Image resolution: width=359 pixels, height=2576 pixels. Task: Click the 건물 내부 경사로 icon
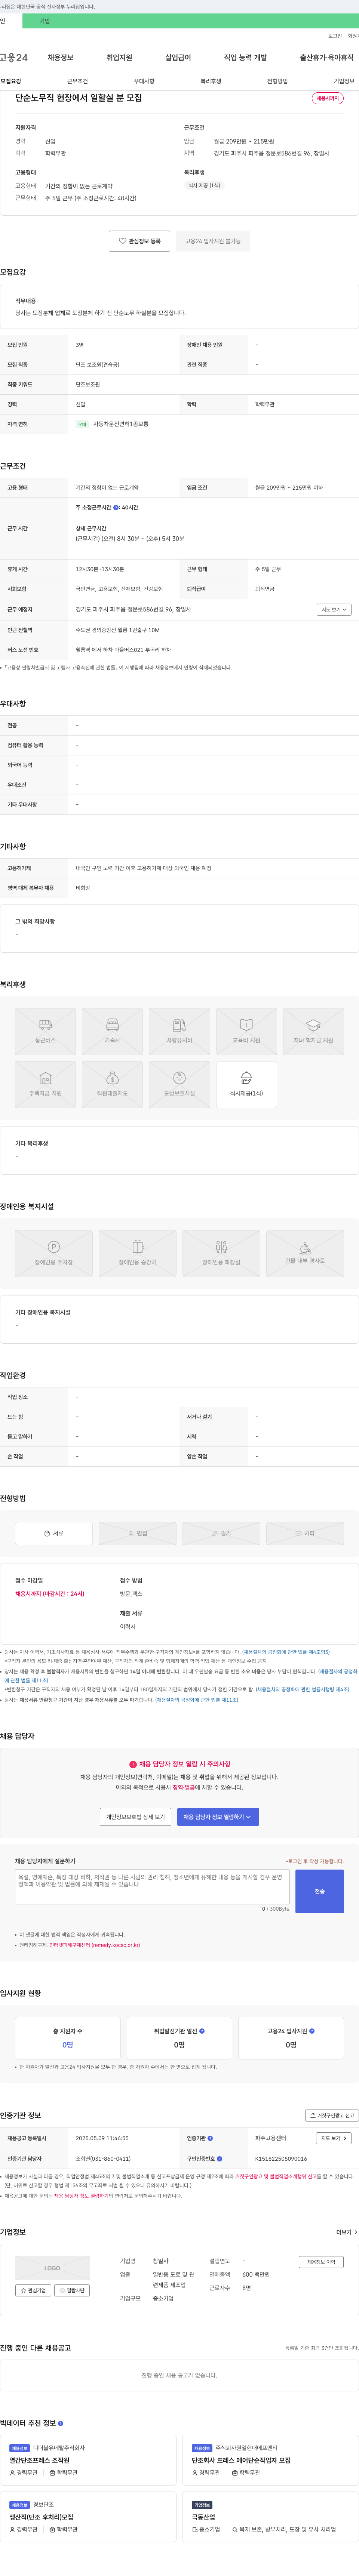305,1253
